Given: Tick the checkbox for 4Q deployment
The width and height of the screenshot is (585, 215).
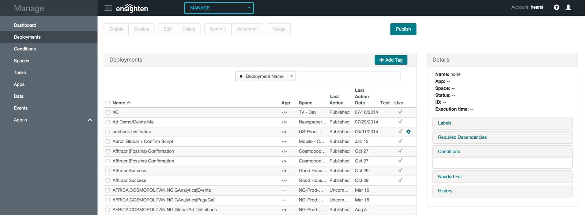Looking at the screenshot, I should tap(107, 112).
